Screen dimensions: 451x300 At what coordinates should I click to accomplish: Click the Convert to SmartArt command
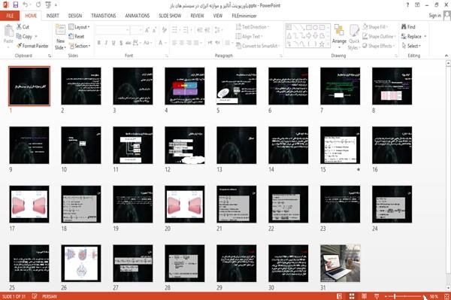coord(257,46)
